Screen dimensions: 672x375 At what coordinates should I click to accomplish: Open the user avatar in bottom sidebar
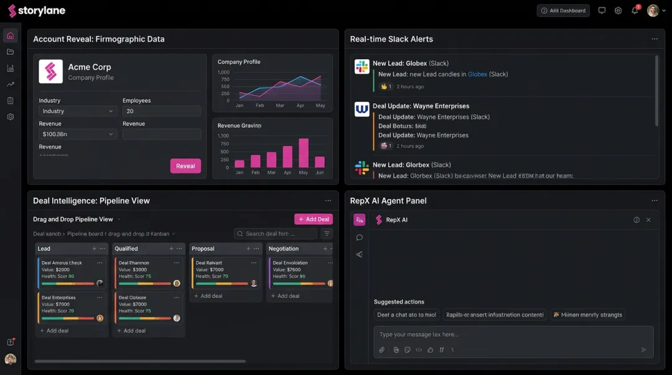tap(11, 359)
